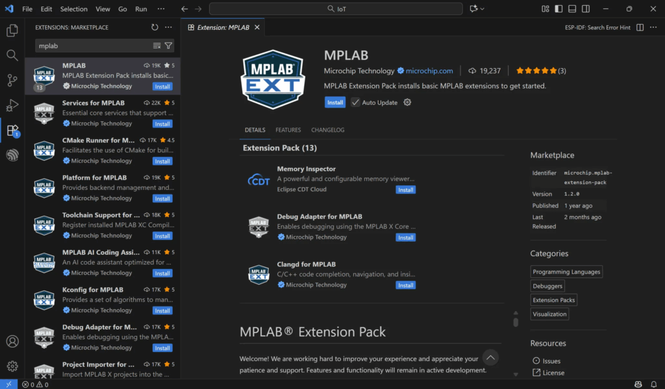The image size is (665, 389).
Task: Open the Run and Debug view
Action: pyautogui.click(x=12, y=106)
